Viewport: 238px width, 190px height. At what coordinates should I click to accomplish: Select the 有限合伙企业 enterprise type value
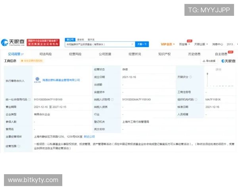(x=42, y=114)
